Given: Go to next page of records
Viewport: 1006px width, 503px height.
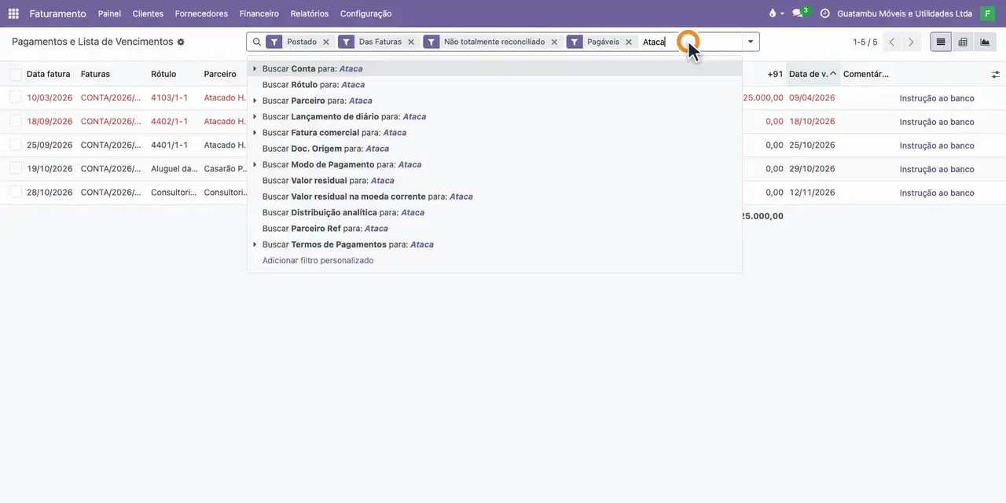Looking at the screenshot, I should [911, 42].
